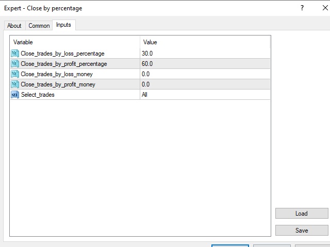Edit the profit percentage value 60.0
The image size is (330, 247).
coord(204,64)
